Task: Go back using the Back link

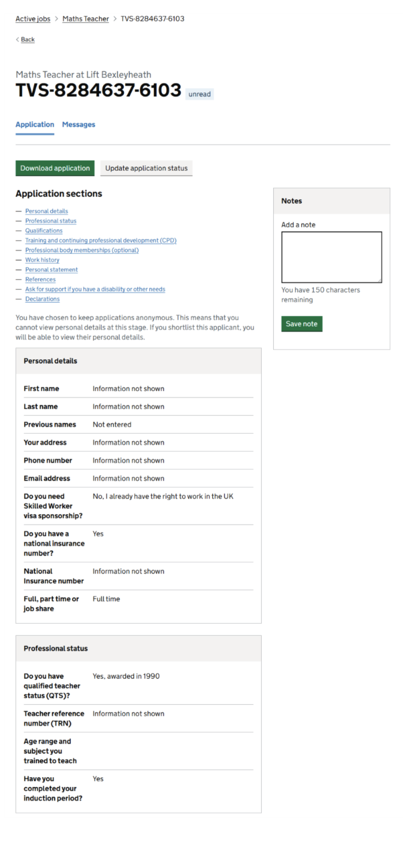Action: click(x=27, y=39)
